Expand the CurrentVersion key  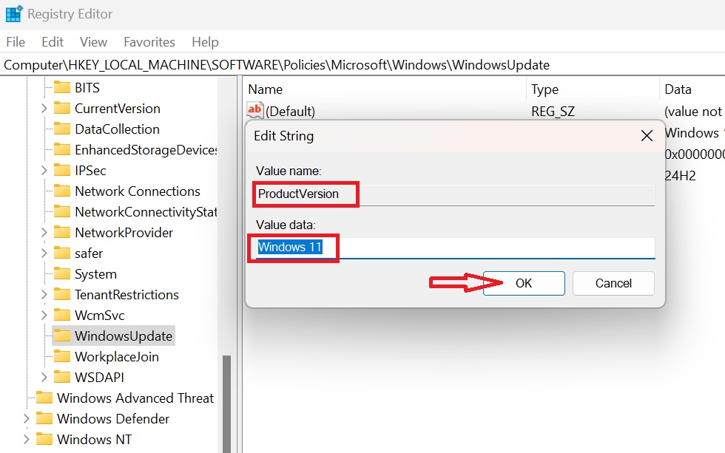44,108
